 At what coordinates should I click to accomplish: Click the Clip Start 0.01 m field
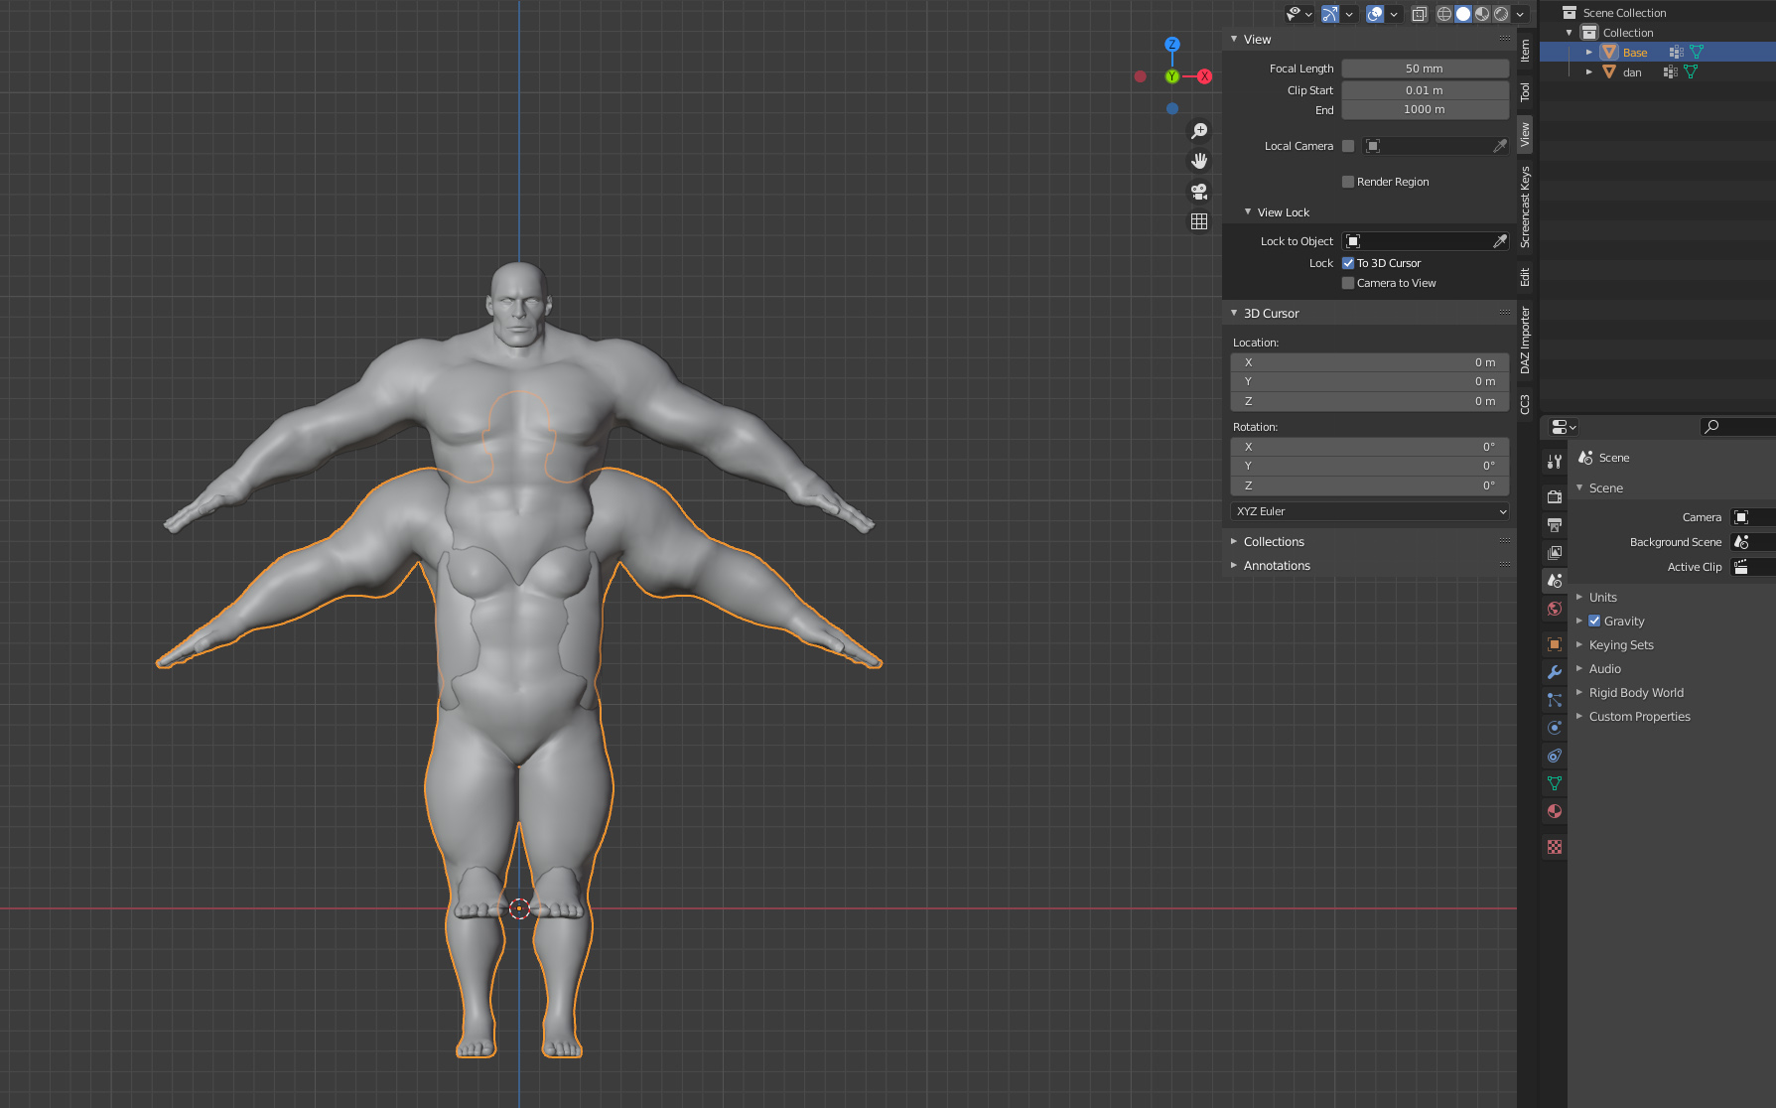click(1425, 90)
